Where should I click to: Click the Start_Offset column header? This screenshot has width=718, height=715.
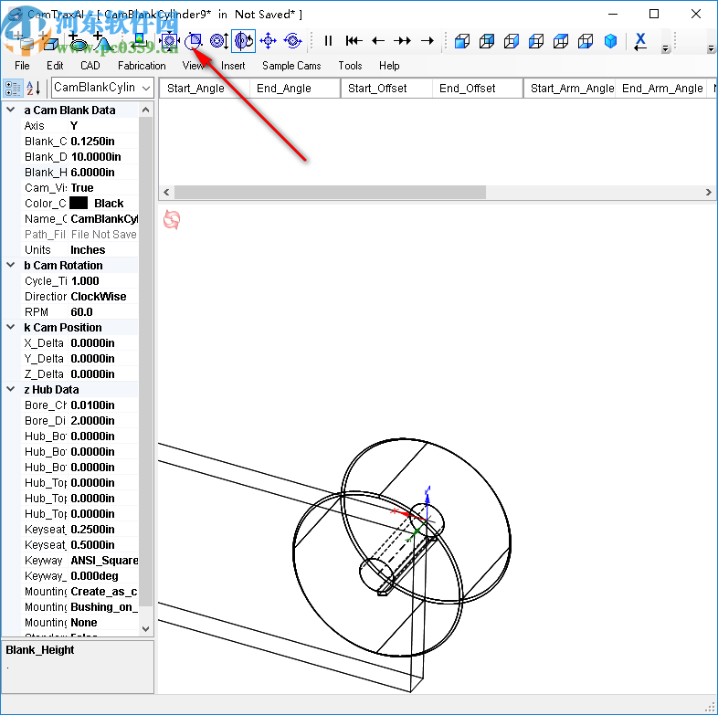(386, 88)
